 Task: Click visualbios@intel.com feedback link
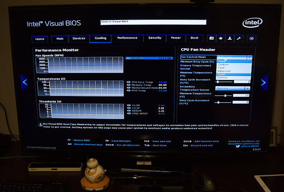click(x=244, y=144)
